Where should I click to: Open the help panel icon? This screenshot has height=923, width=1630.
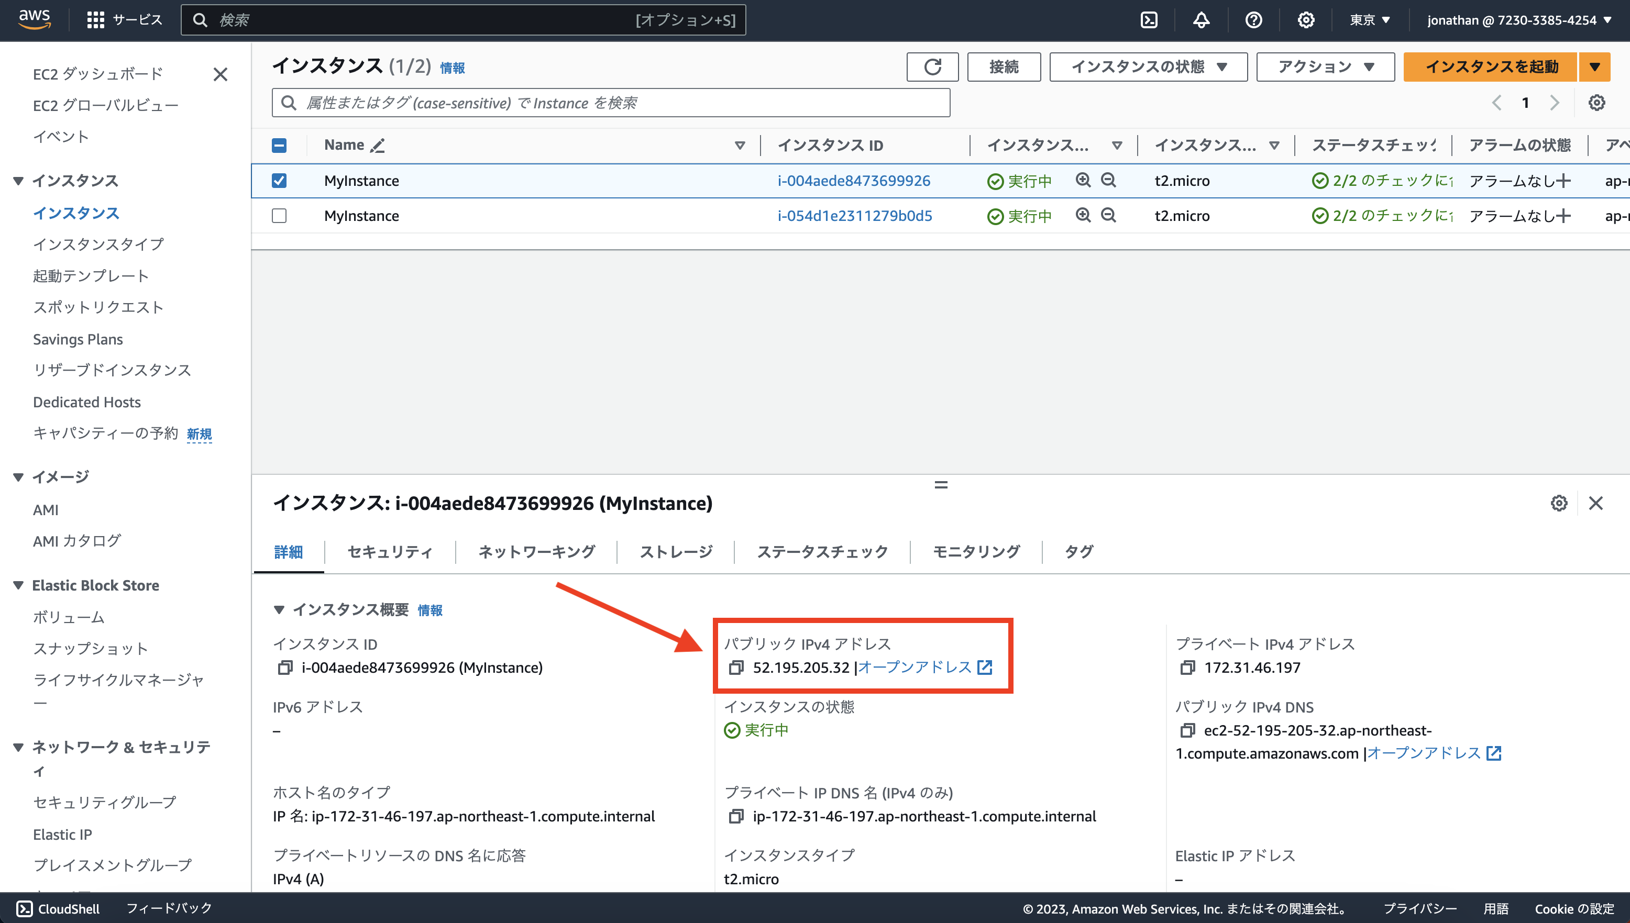(x=1254, y=20)
